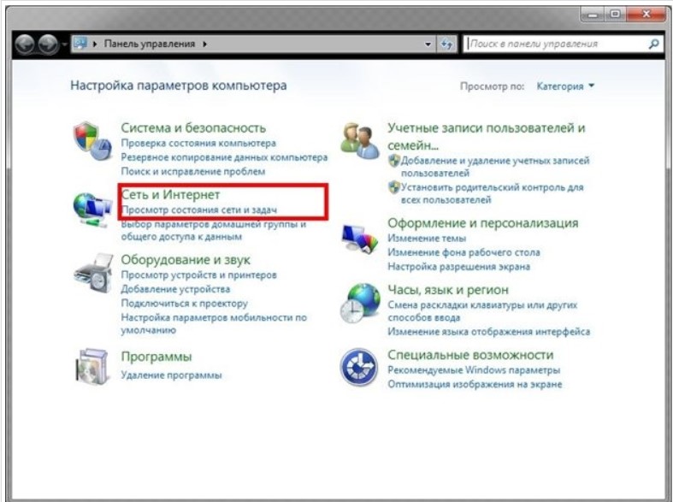Open Clock, Language and Region globe icon
Image resolution: width=673 pixels, height=502 pixels.
pyautogui.click(x=360, y=303)
